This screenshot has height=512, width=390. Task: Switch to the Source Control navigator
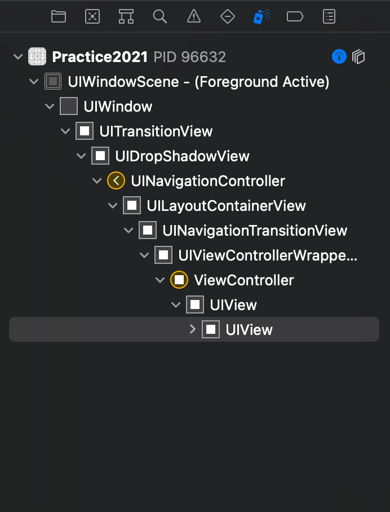point(92,16)
